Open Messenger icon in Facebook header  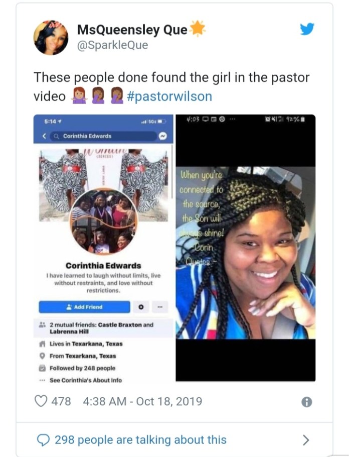(163, 136)
